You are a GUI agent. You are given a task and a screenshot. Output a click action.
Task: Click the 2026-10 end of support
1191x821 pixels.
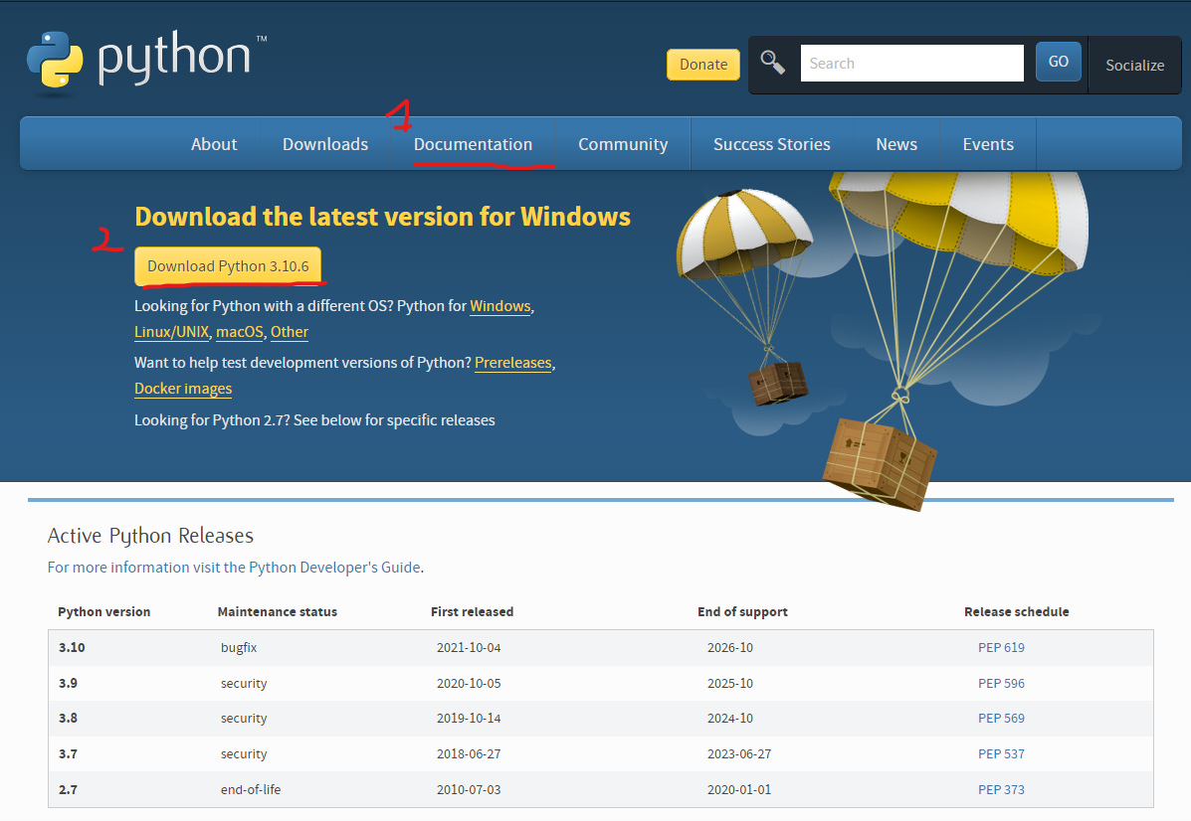pyautogui.click(x=730, y=647)
